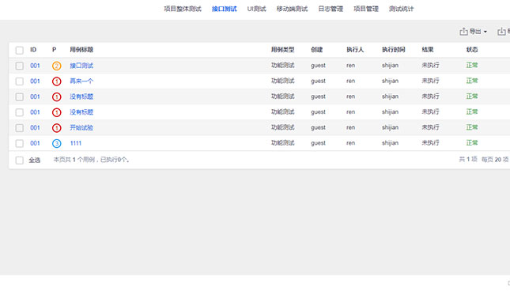Click the 本页共 1 个用例 summary text
The width and height of the screenshot is (510, 291).
pos(91,160)
